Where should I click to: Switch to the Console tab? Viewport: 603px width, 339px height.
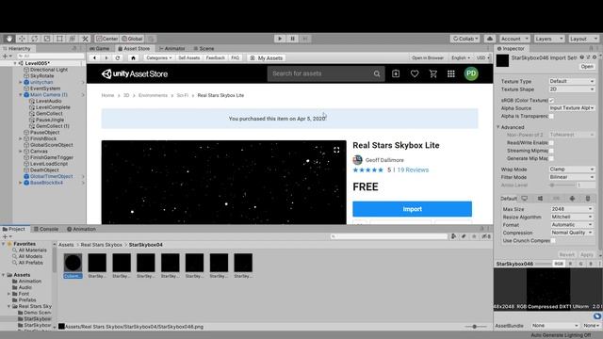click(x=46, y=229)
